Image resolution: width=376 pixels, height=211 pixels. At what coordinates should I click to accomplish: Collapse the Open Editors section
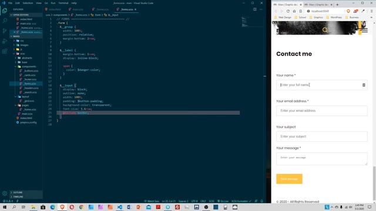[26, 15]
